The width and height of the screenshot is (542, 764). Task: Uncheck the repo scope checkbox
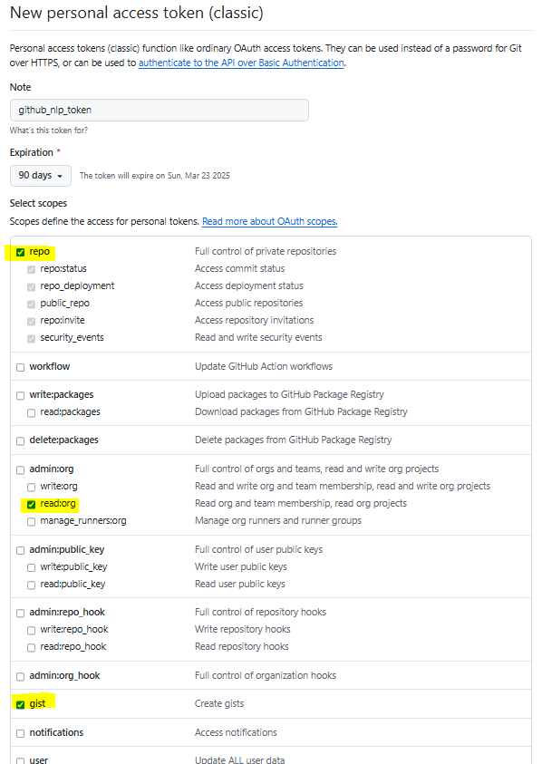pyautogui.click(x=21, y=252)
